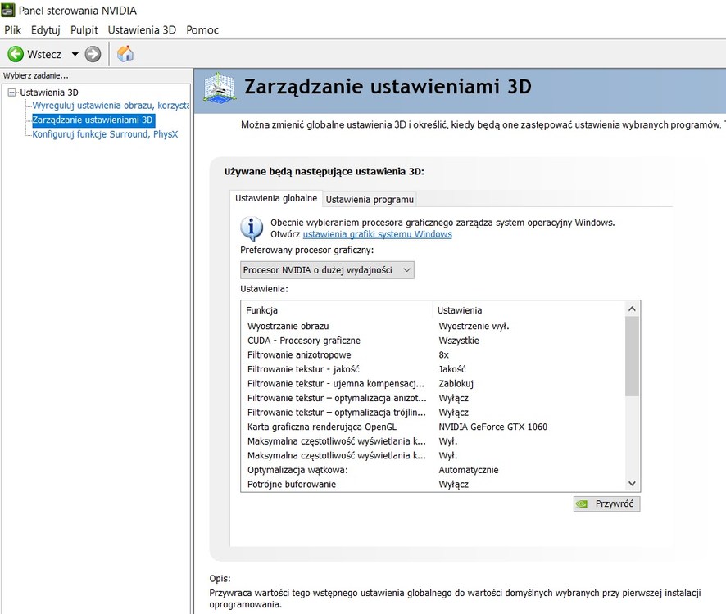Select the Potrójne buforowanie setting row

(433, 484)
